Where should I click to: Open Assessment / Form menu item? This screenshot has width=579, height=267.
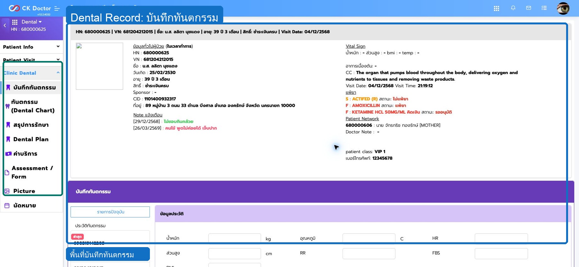point(32,172)
